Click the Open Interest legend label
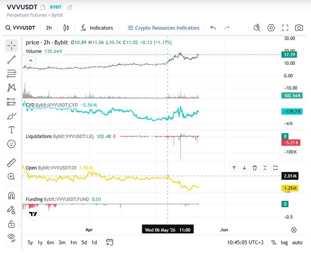311x256 pixels. tap(51, 168)
